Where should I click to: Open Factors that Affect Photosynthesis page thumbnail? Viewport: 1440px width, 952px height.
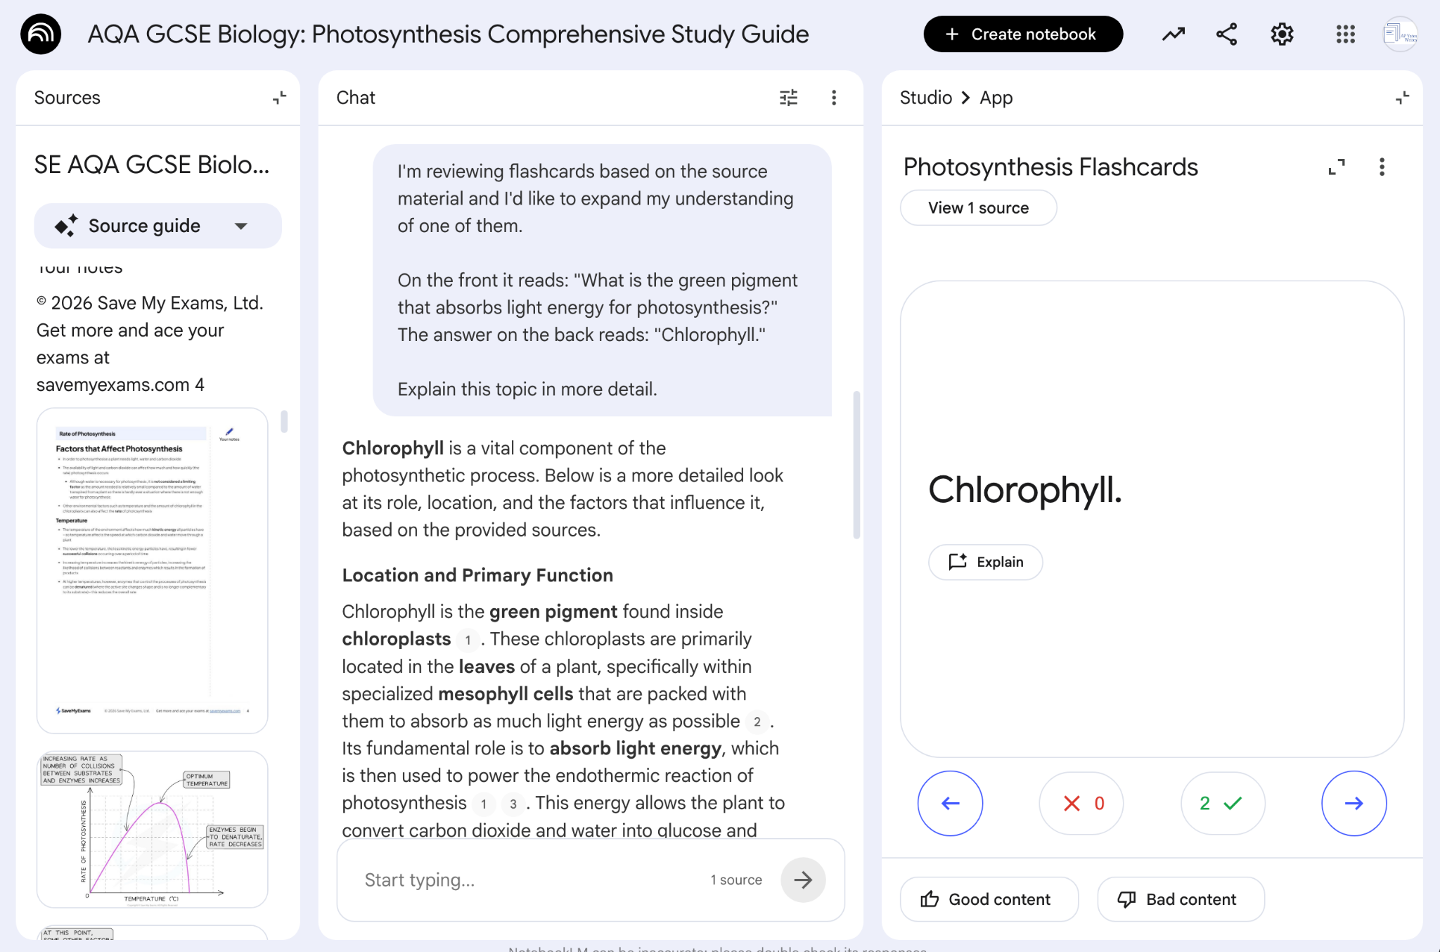[x=153, y=571]
